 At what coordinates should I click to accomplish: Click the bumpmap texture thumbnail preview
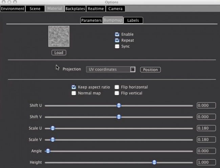pos(59,36)
